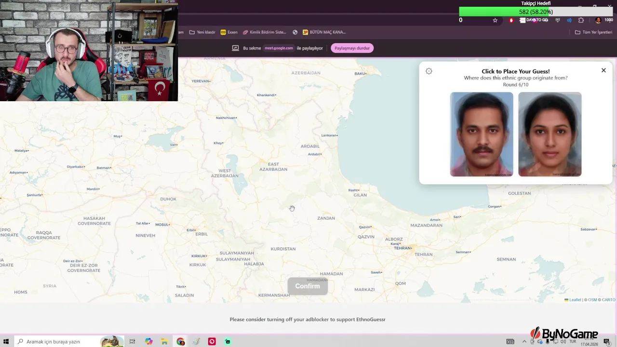
Task: Place guess on Rasht label
Action: 353,190
